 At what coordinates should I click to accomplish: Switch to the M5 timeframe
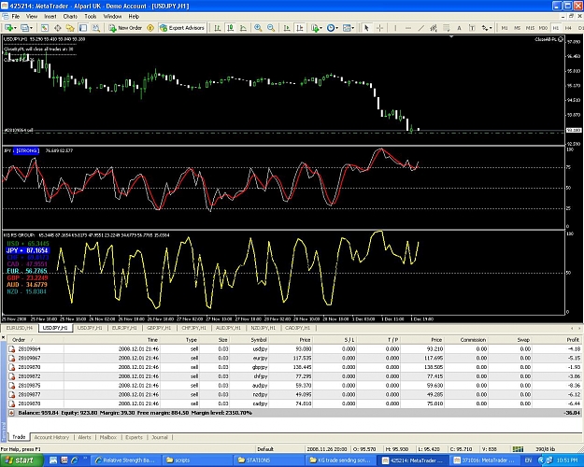pyautogui.click(x=518, y=28)
